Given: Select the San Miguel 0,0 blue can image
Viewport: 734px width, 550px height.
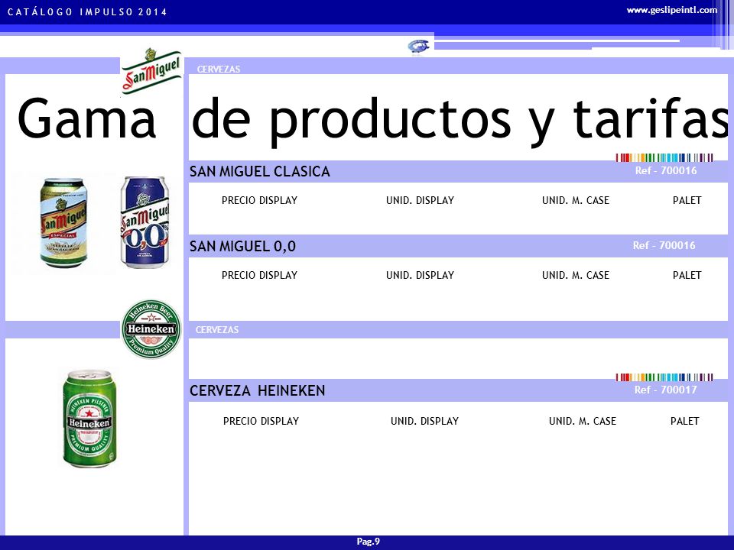Looking at the screenshot, I should click(x=145, y=222).
